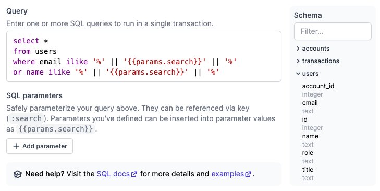Collapse the users table chevron
Image resolution: width=380 pixels, height=191 pixels.
point(298,74)
